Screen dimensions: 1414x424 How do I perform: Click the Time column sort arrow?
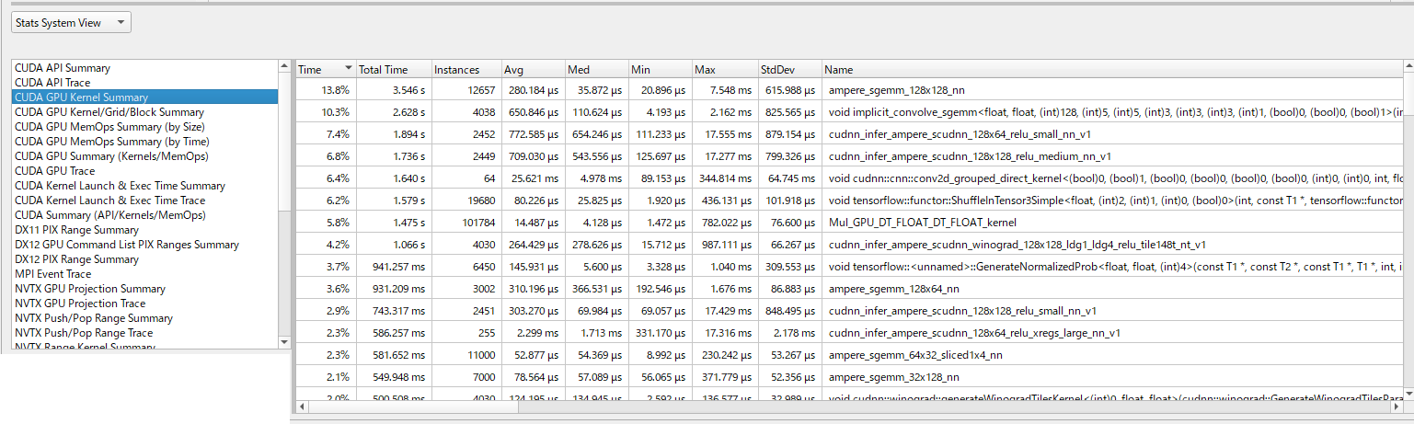(348, 69)
